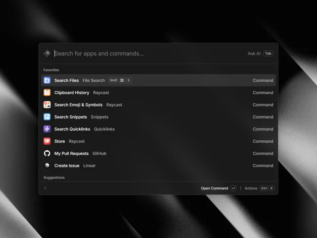Screen dimensions: 317x238
Task: Open the Actions menu
Action: point(251,188)
